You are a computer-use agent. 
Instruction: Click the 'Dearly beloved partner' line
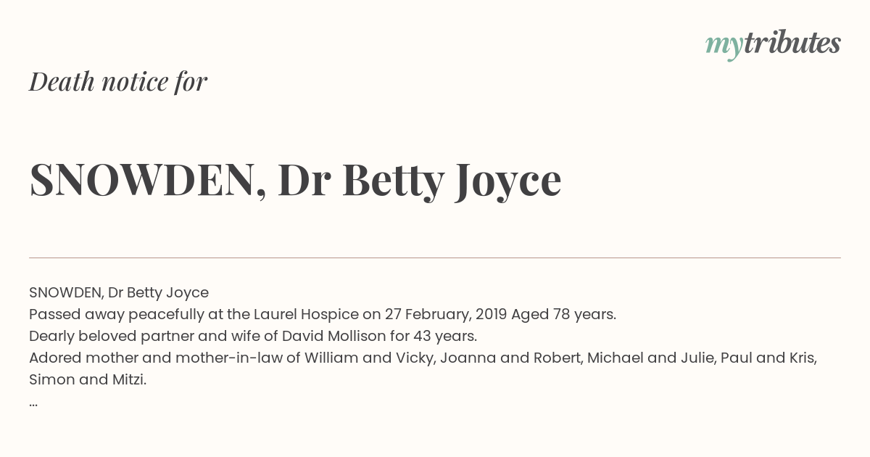click(253, 336)
